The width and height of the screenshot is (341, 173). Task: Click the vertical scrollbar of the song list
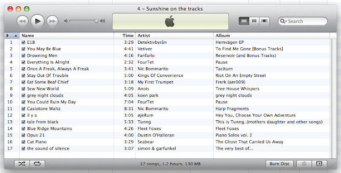point(333,99)
